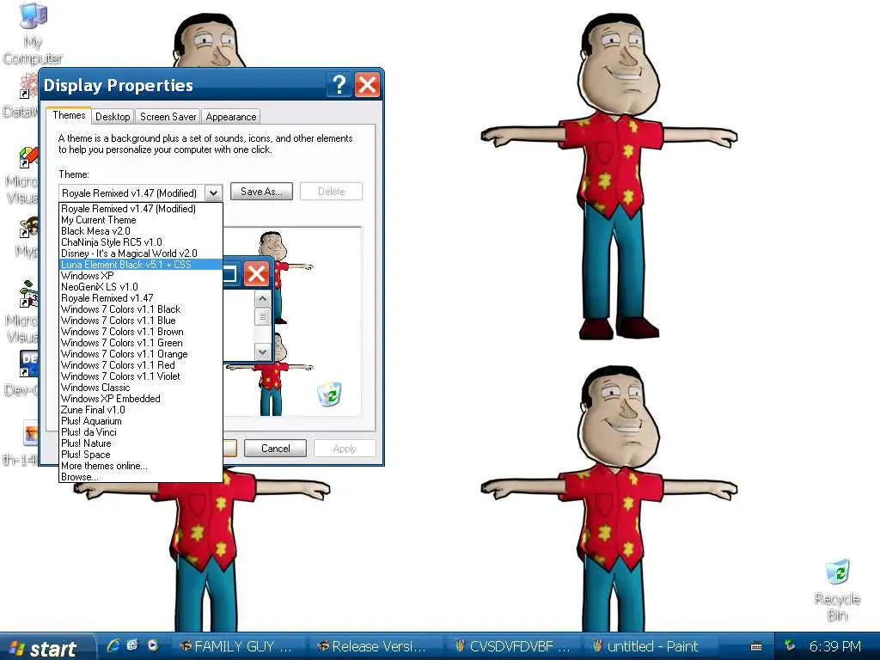The height and width of the screenshot is (660, 880).
Task: Switch to CVSDVFDVBF taskbar window
Action: click(x=513, y=646)
